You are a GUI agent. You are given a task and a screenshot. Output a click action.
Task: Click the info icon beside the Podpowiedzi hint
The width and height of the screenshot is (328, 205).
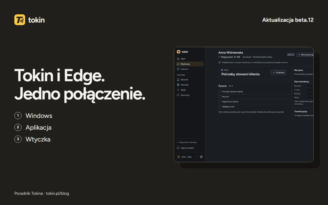[219, 62]
